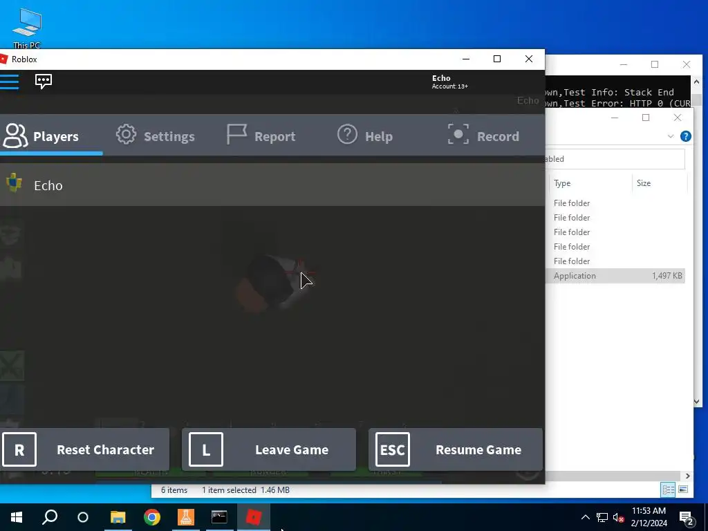Click the Leave Game button
708x531 pixels.
269,449
